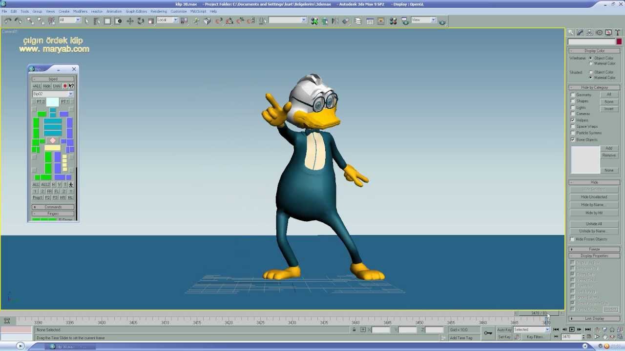Toggle the Window/Crossing selection button

[x=118, y=21]
